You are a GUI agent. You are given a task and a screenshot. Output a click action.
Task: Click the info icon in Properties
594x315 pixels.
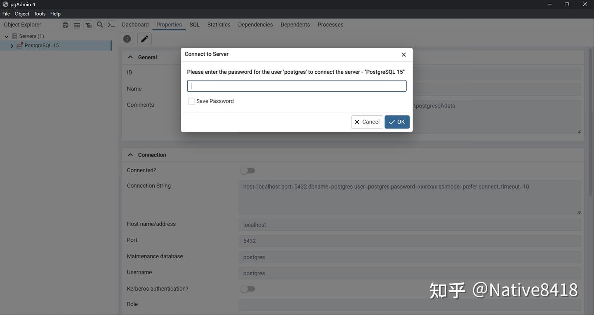click(x=127, y=39)
